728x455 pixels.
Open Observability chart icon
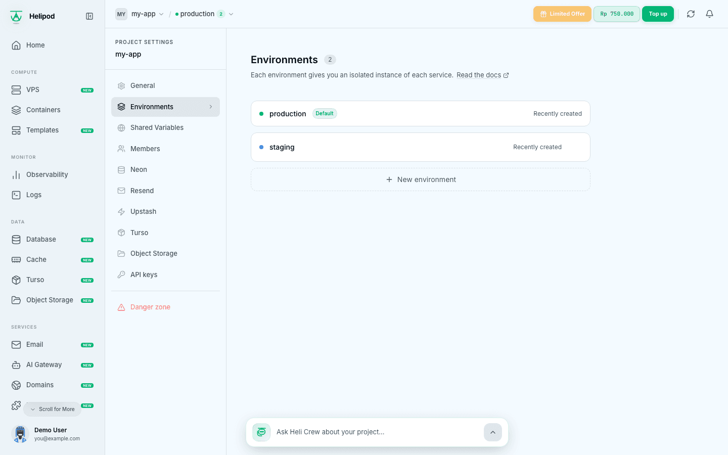(x=16, y=174)
